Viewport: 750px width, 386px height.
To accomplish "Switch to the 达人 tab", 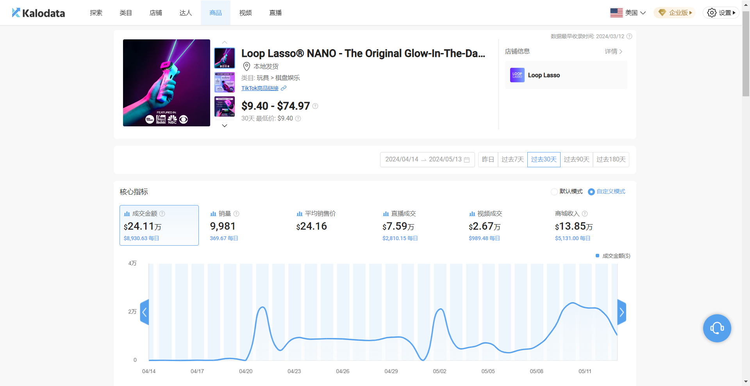I will 186,13.
